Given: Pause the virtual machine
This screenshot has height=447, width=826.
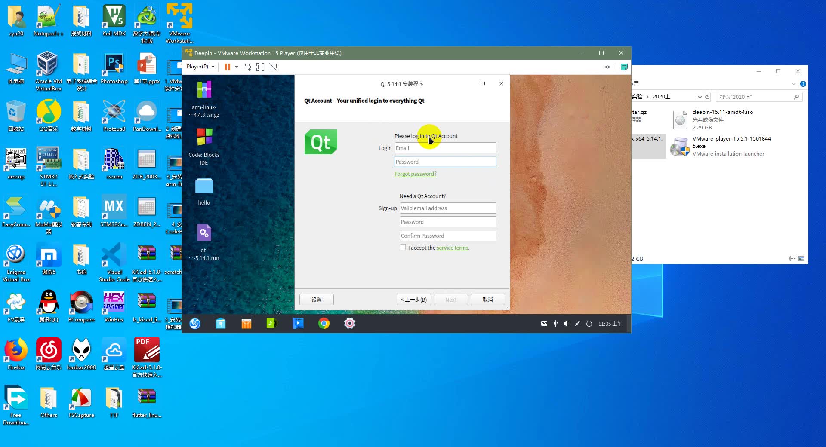Looking at the screenshot, I should coord(227,67).
